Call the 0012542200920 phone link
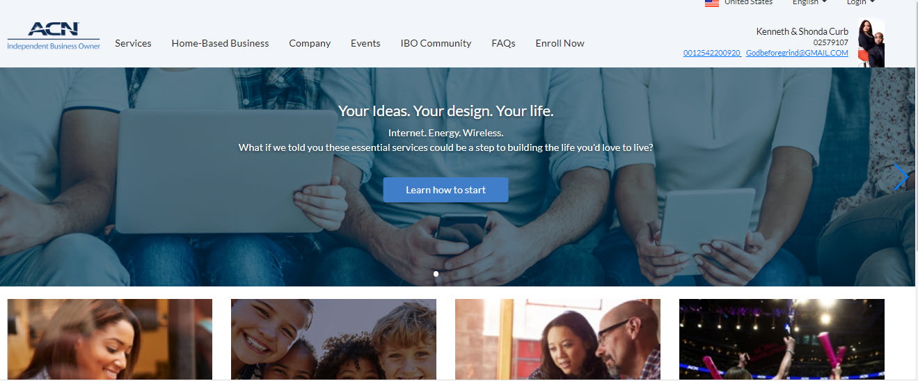 point(712,53)
